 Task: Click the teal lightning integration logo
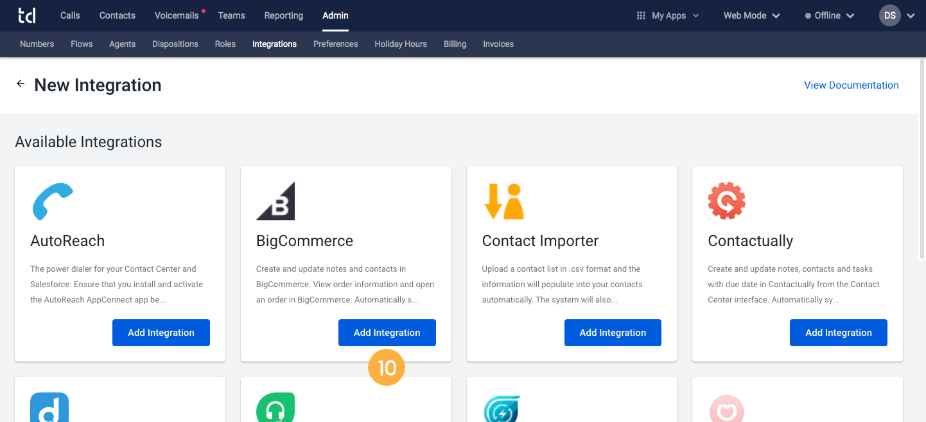click(x=502, y=408)
